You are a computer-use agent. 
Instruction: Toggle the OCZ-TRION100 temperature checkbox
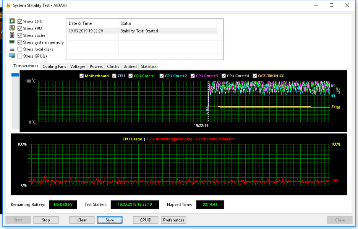[x=254, y=76]
